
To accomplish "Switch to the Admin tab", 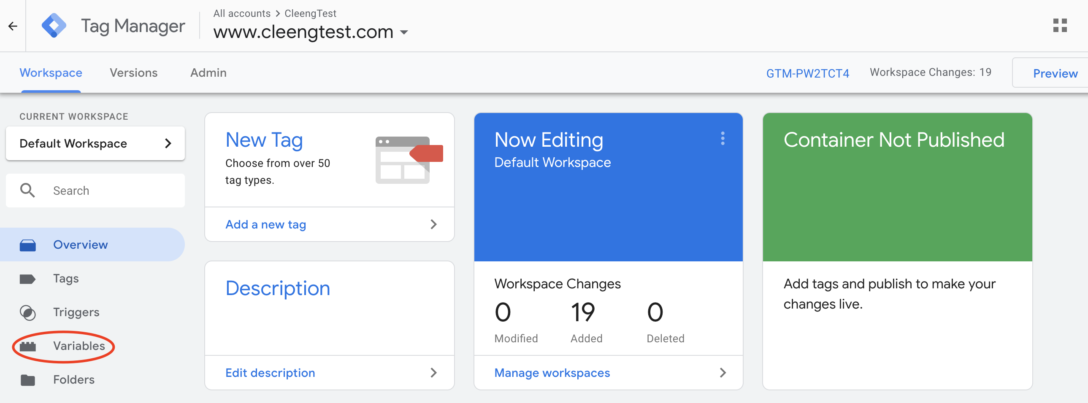I will point(208,73).
